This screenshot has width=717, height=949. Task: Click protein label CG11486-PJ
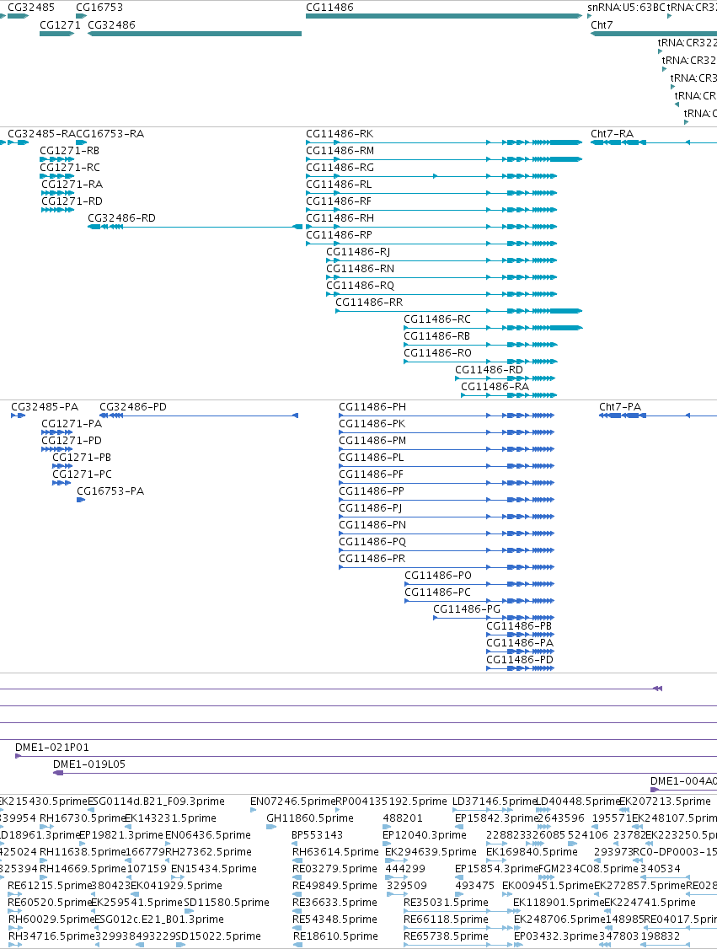[371, 508]
